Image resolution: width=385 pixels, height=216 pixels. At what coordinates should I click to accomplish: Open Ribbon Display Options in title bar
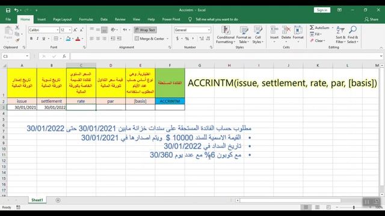click(x=339, y=10)
